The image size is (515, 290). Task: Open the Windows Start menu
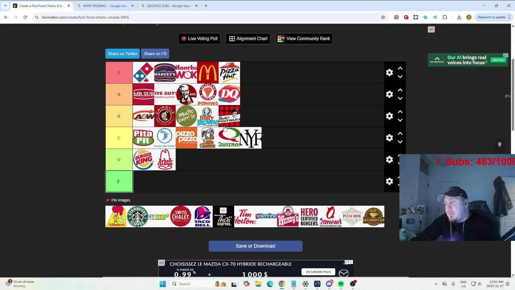pos(163,284)
